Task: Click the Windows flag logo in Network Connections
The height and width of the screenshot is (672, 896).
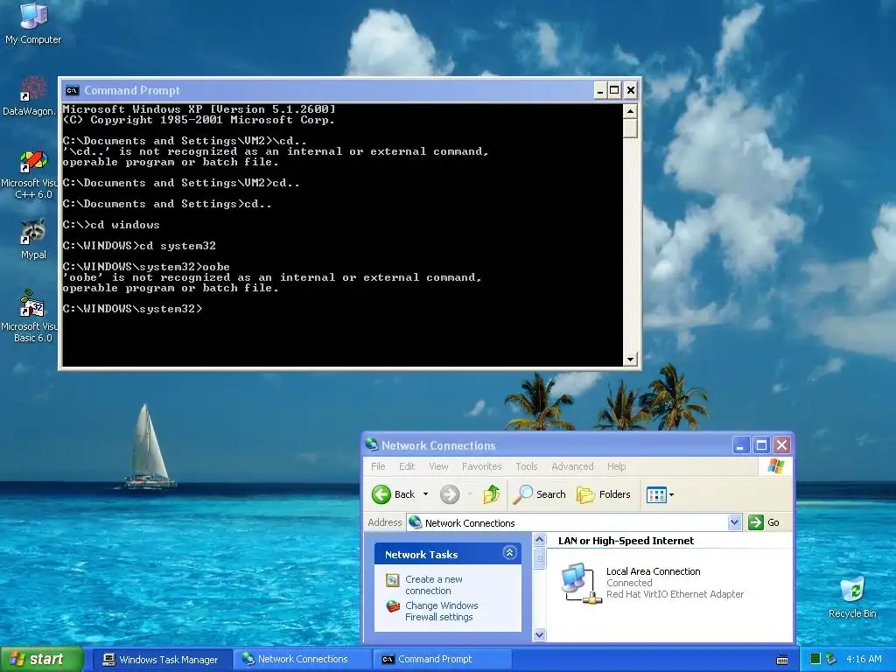Action: coord(775,466)
